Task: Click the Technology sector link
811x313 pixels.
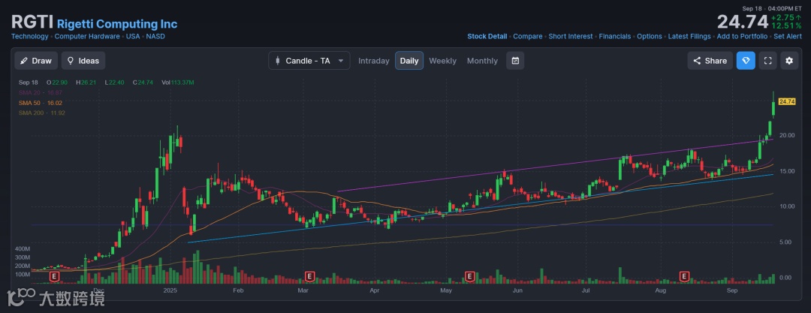Action: click(30, 36)
